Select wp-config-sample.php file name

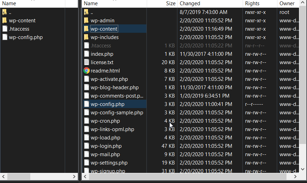(x=117, y=113)
